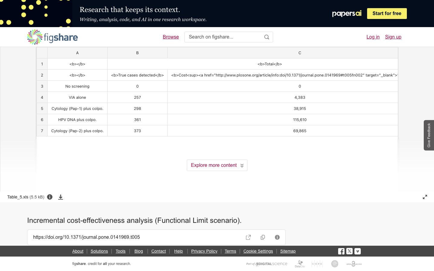Open the Solutions footer link

99,251
